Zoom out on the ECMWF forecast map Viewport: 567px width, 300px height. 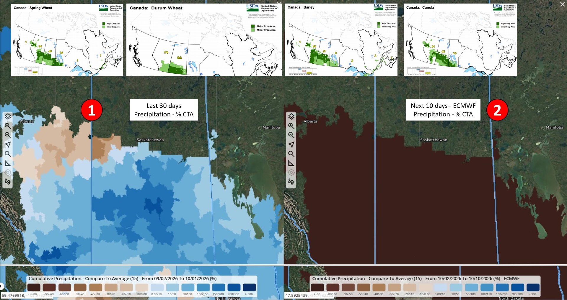tap(291, 135)
